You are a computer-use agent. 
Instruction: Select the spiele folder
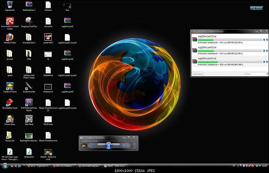[10, 71]
